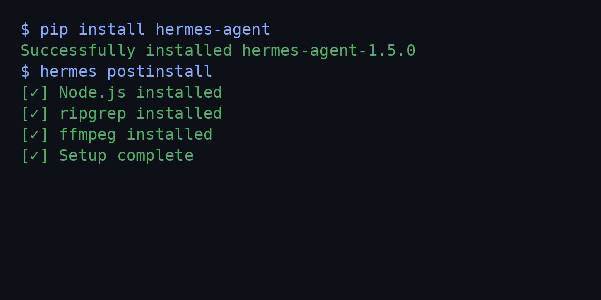Click the checkmark next to Node.js installed
Screen dimensions: 601x300
click(x=34, y=93)
